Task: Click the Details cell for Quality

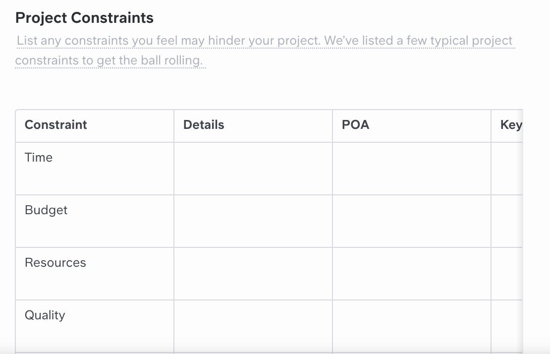Action: coord(253,326)
